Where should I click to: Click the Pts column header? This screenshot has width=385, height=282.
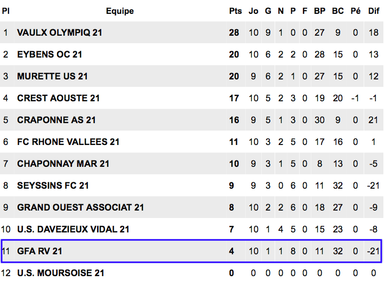[x=235, y=11]
